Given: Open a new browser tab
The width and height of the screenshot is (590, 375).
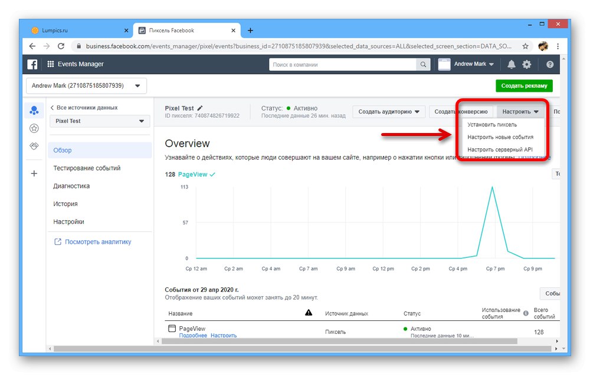Looking at the screenshot, I should point(250,31).
